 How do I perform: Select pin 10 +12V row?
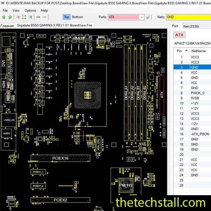[192, 103]
